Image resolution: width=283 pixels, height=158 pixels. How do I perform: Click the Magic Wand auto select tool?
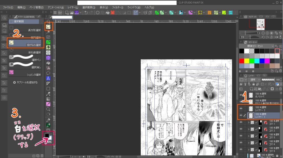tap(48, 32)
